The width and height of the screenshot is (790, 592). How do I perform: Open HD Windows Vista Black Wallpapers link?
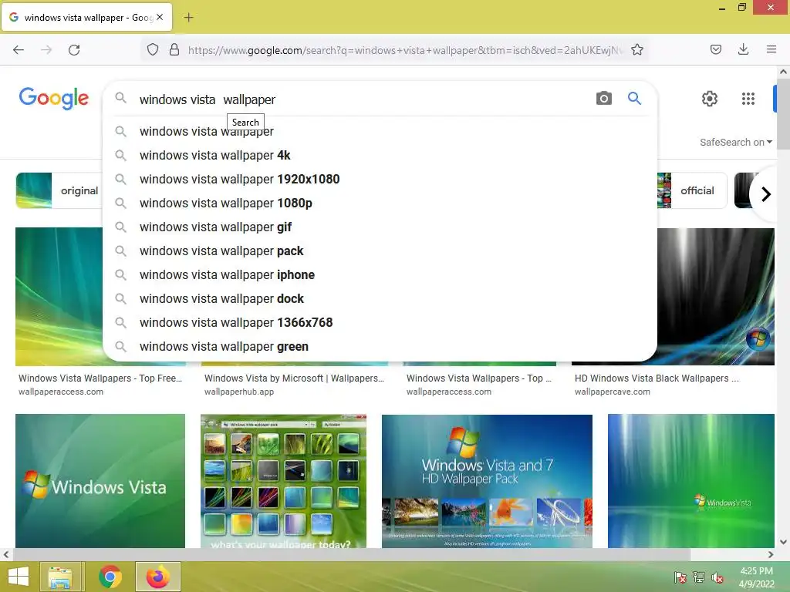click(657, 378)
